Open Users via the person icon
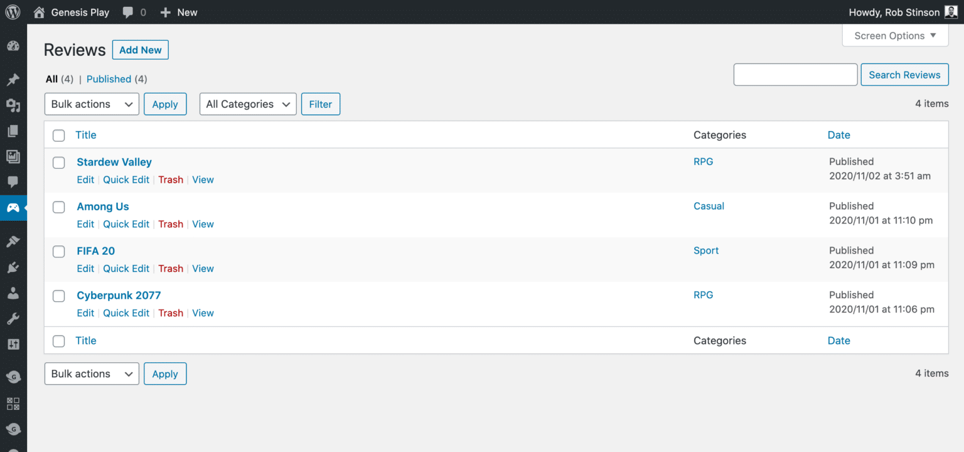 click(x=13, y=293)
